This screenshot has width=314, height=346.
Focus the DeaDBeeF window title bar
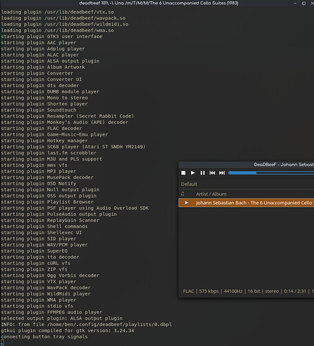pyautogui.click(x=246, y=165)
